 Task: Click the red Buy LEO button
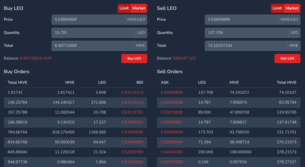134,59
